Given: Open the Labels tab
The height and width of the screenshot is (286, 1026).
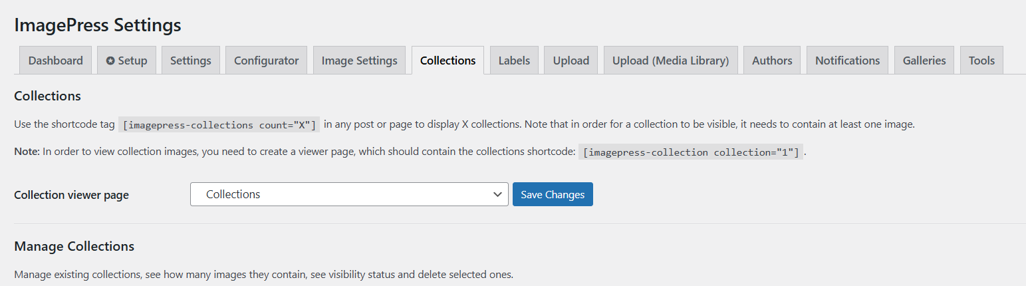Looking at the screenshot, I should [x=515, y=60].
